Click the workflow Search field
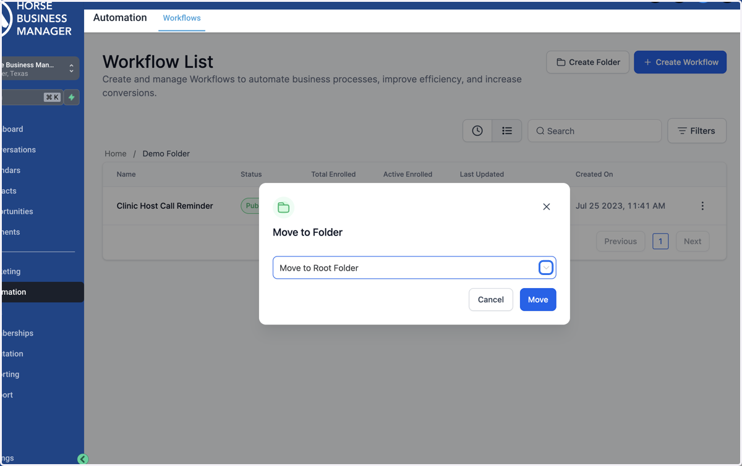 pos(595,131)
